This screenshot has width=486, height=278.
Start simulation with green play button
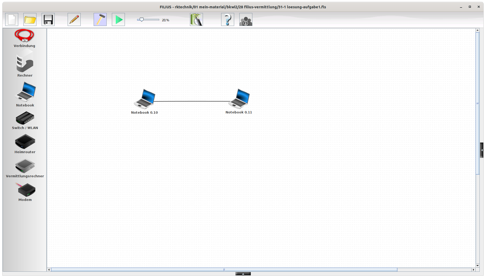tap(118, 20)
